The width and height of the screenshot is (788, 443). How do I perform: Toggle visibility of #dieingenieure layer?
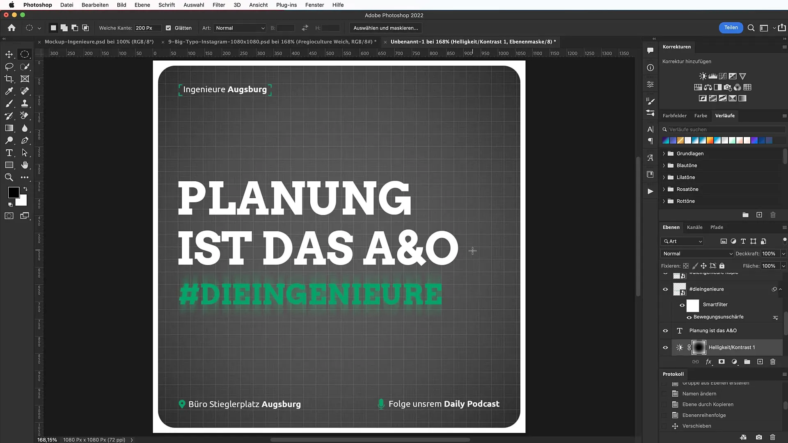(665, 289)
